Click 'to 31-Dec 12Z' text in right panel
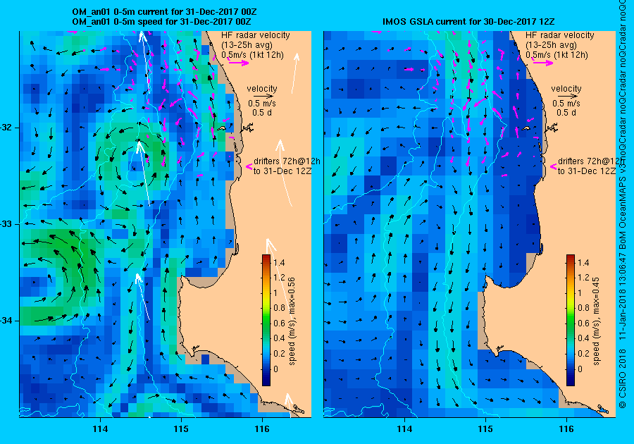 click(586, 171)
